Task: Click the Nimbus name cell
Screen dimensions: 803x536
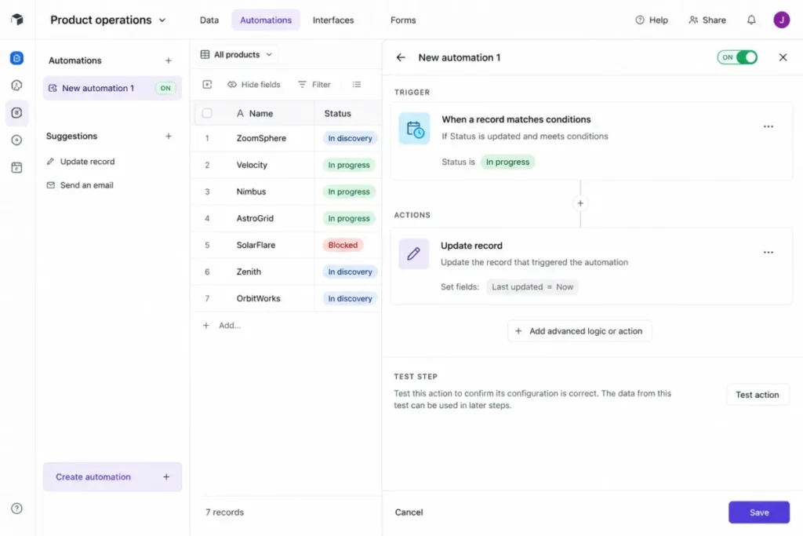Action: 251,191
